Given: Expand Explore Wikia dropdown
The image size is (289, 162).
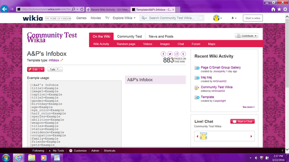Looking at the screenshot, I should [x=124, y=18].
